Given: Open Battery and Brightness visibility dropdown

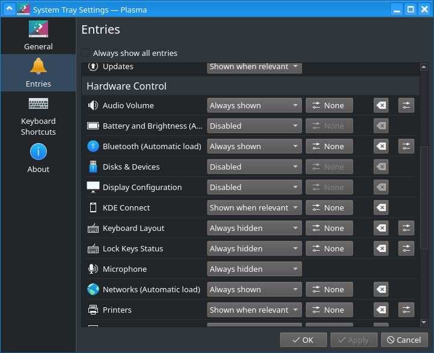Looking at the screenshot, I should (x=254, y=126).
